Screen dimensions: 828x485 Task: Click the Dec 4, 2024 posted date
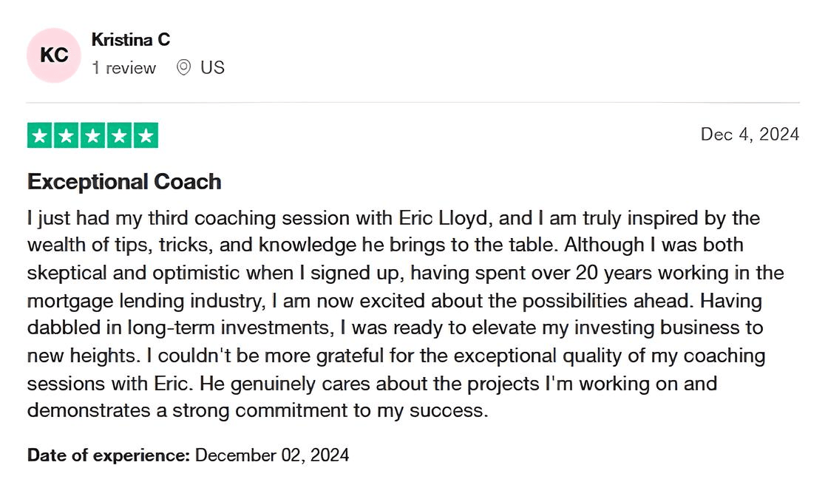coord(750,134)
